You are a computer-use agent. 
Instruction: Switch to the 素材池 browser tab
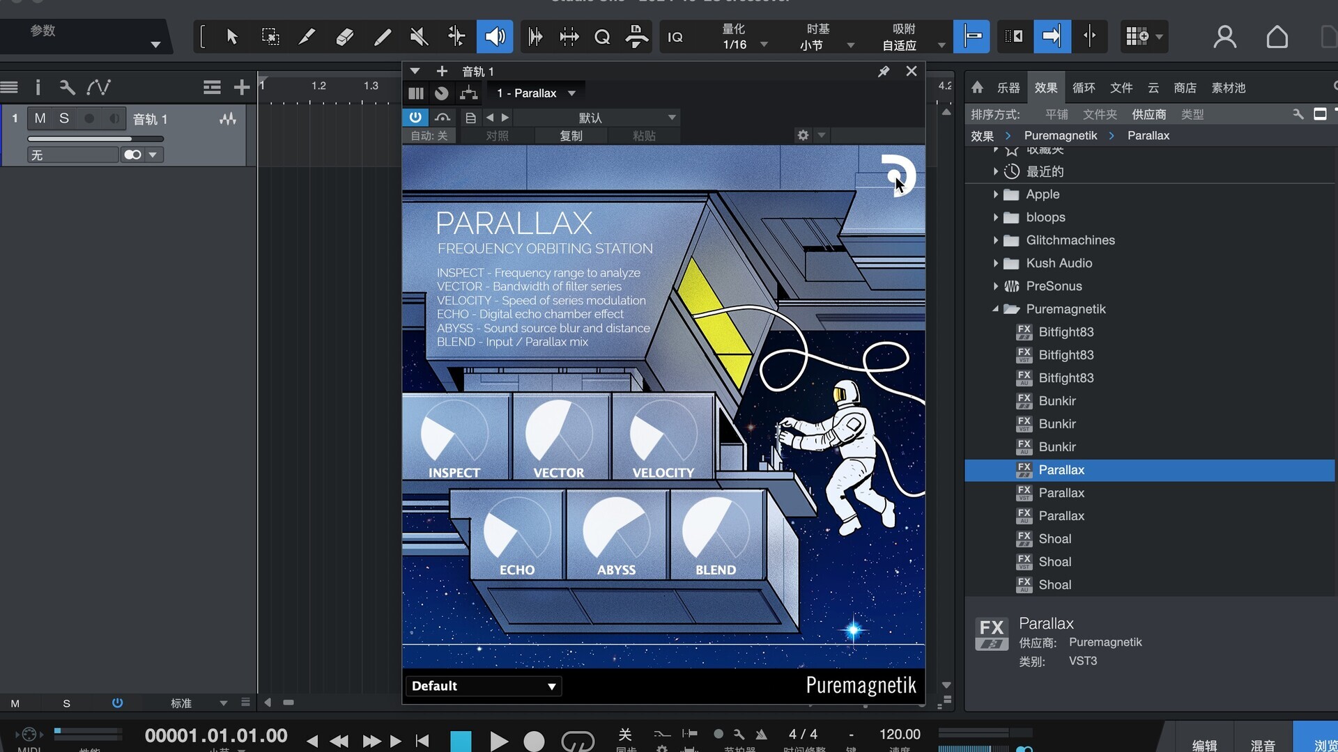[x=1228, y=88]
